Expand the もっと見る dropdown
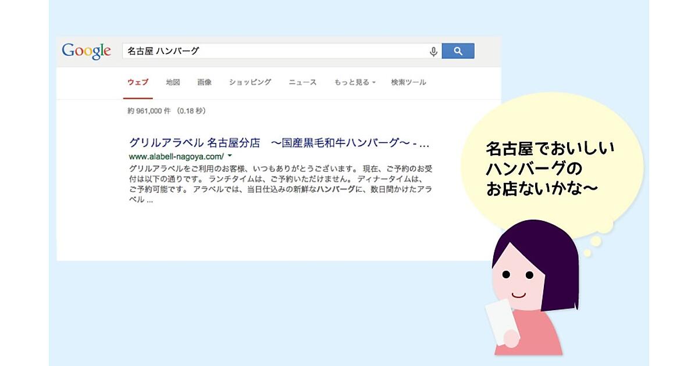This screenshot has width=698, height=366. [x=355, y=82]
